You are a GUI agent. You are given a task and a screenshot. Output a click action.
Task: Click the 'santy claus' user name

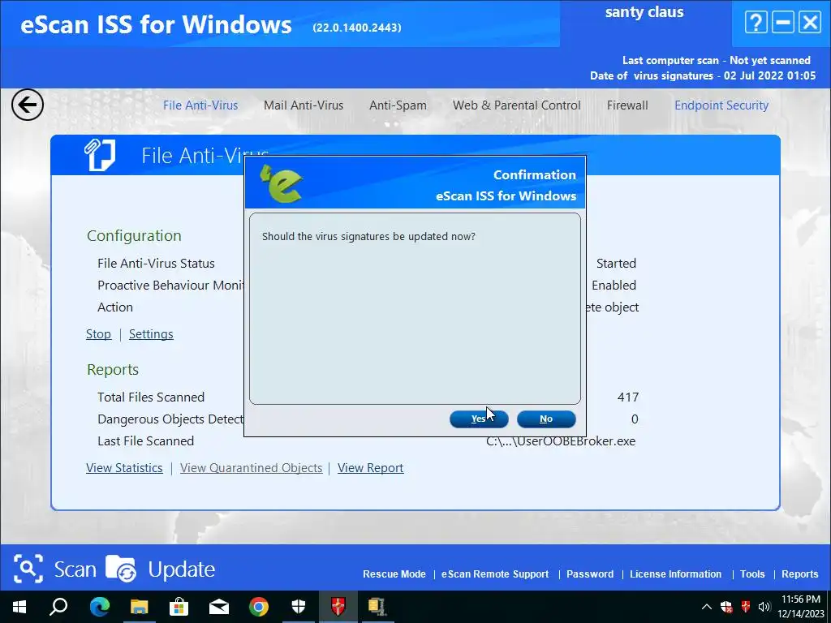point(644,12)
